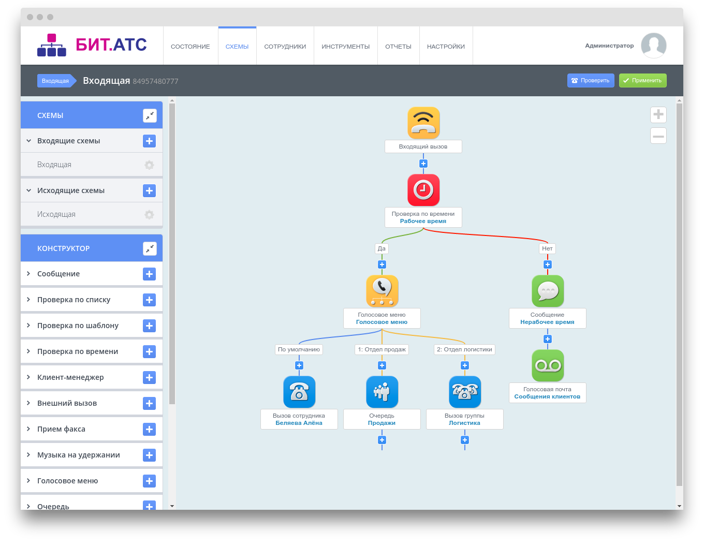
Task: Click the Вызов группы Логистика icon
Action: pos(465,392)
